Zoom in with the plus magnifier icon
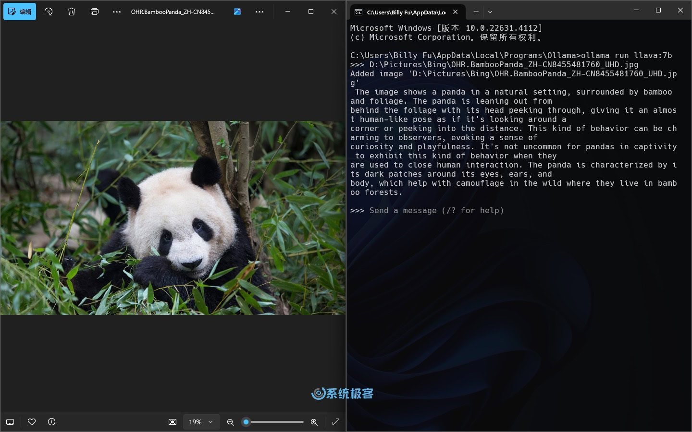The image size is (692, 432). [x=314, y=422]
